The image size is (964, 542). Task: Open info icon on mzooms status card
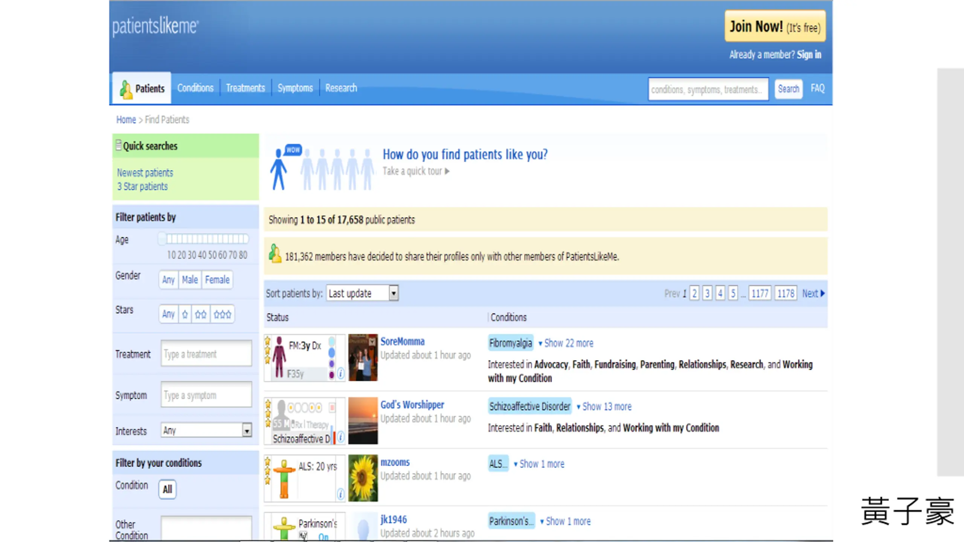(340, 494)
